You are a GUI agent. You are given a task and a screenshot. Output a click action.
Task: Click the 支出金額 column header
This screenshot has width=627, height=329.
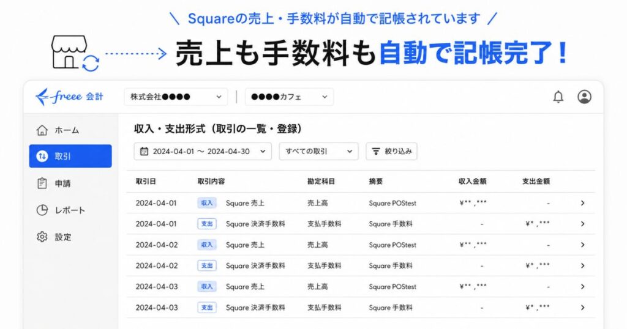[x=536, y=181]
